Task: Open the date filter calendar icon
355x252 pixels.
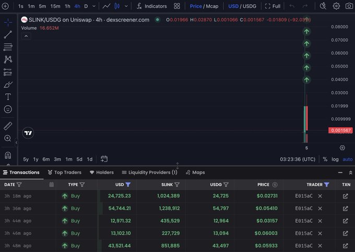Action: pos(52,184)
